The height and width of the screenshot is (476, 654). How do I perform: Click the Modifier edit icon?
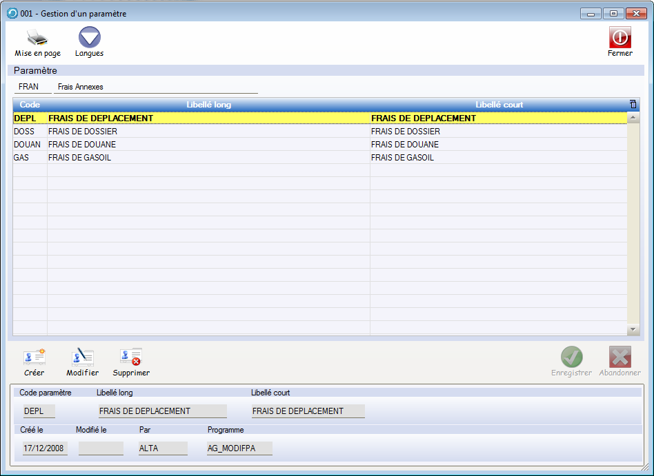click(x=83, y=358)
